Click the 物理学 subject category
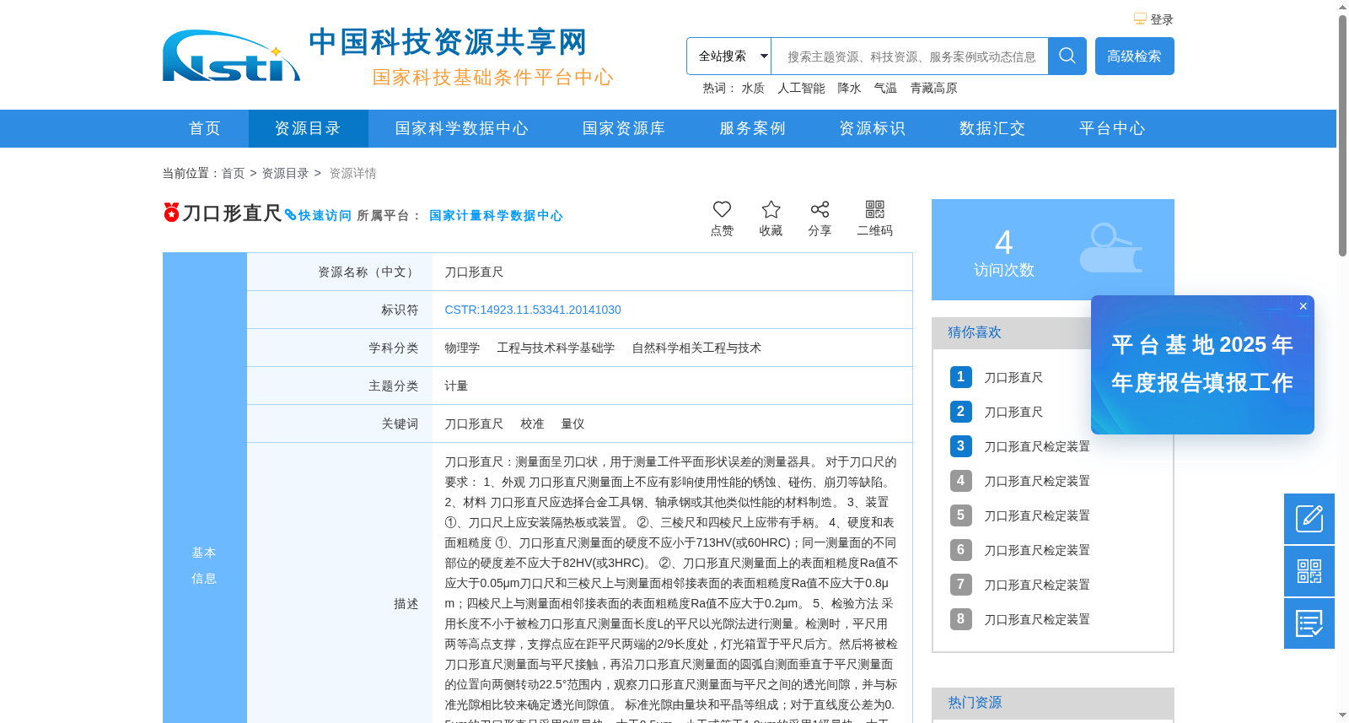This screenshot has width=1349, height=723. point(462,348)
